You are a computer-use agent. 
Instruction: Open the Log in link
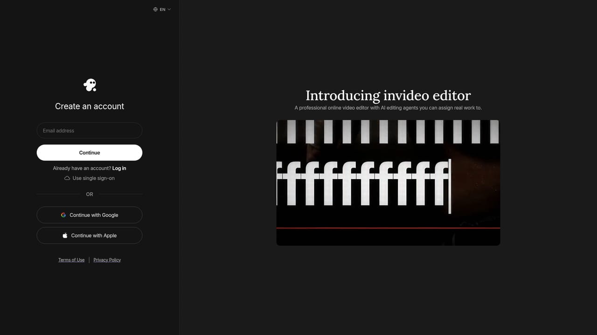[119, 168]
